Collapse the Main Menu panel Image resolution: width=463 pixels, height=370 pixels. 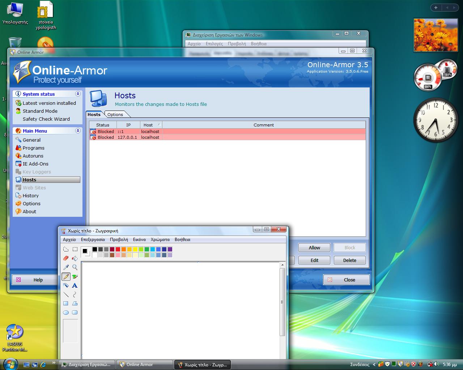(x=78, y=131)
